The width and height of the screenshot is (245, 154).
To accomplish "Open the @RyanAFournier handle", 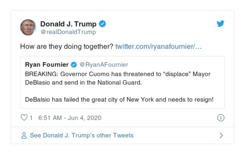I will click(x=104, y=65).
